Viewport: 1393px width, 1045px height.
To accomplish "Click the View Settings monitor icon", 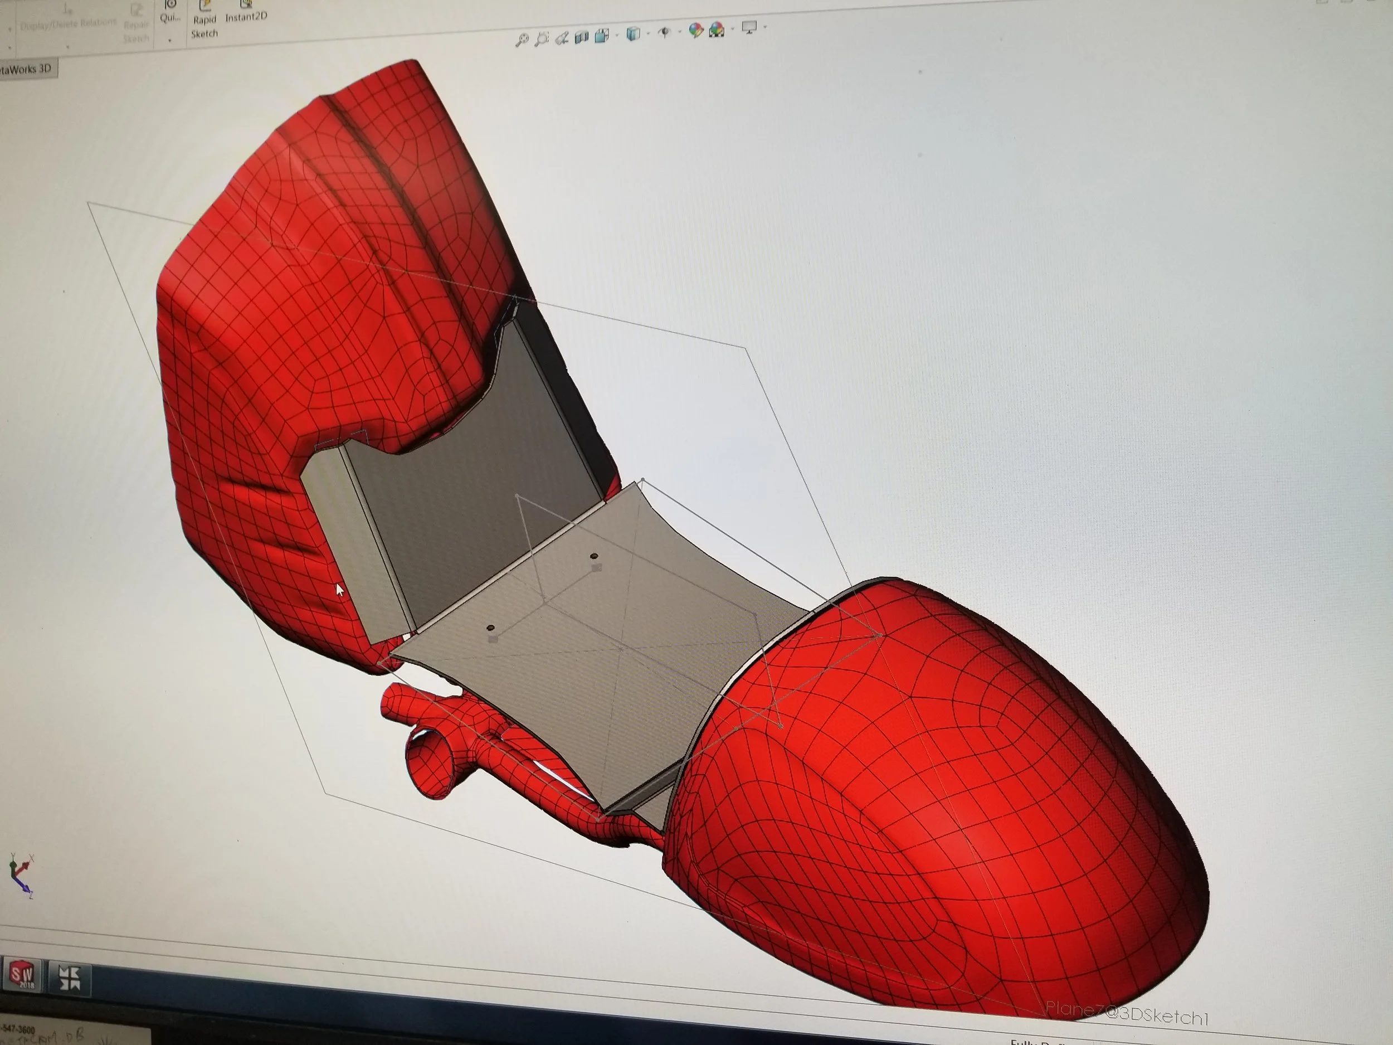I will (749, 28).
